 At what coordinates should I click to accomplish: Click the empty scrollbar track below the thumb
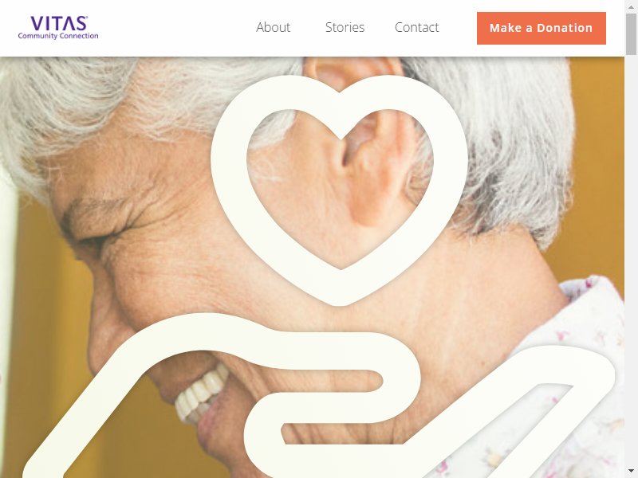tap(631, 261)
